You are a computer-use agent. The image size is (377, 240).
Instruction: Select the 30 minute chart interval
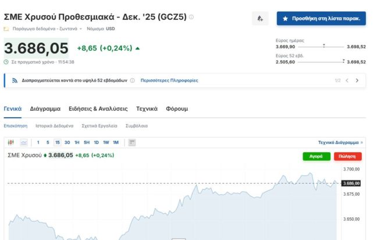click(x=67, y=142)
